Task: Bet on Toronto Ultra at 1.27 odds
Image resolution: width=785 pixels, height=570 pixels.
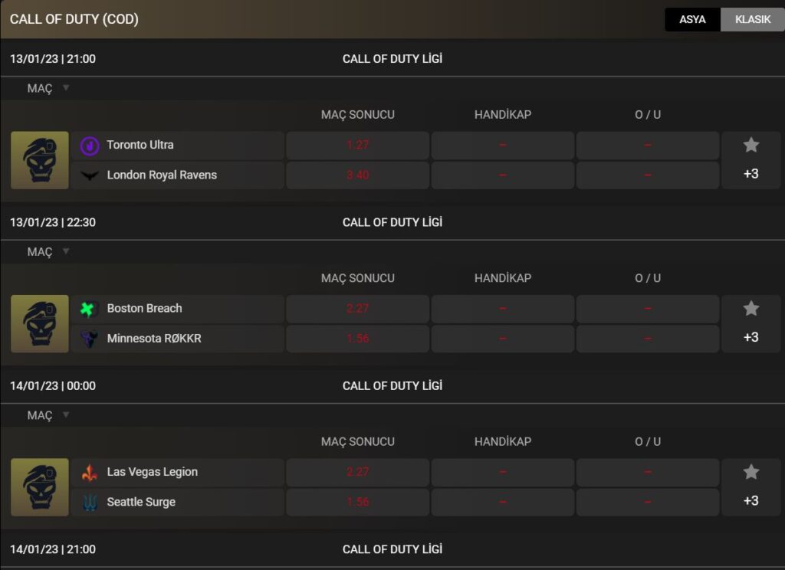Action: (357, 146)
